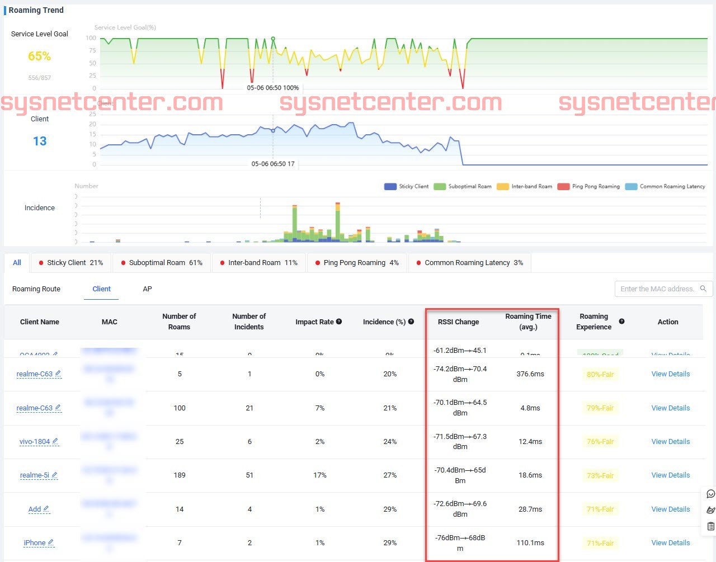Click the 76%-Fair experience badge

tap(600, 441)
